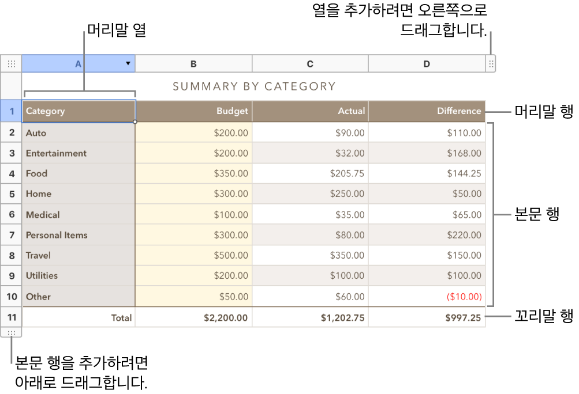Select row 7 number header
The height and width of the screenshot is (394, 579).
tap(12, 235)
